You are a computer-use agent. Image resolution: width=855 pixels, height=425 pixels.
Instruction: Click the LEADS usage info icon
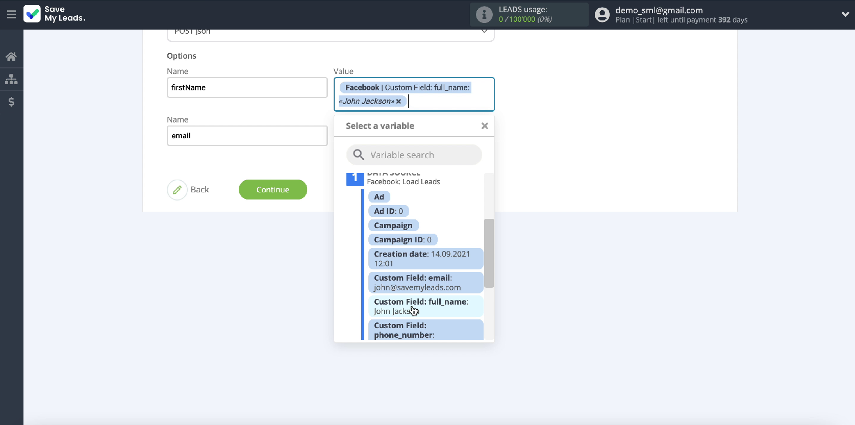[484, 14]
